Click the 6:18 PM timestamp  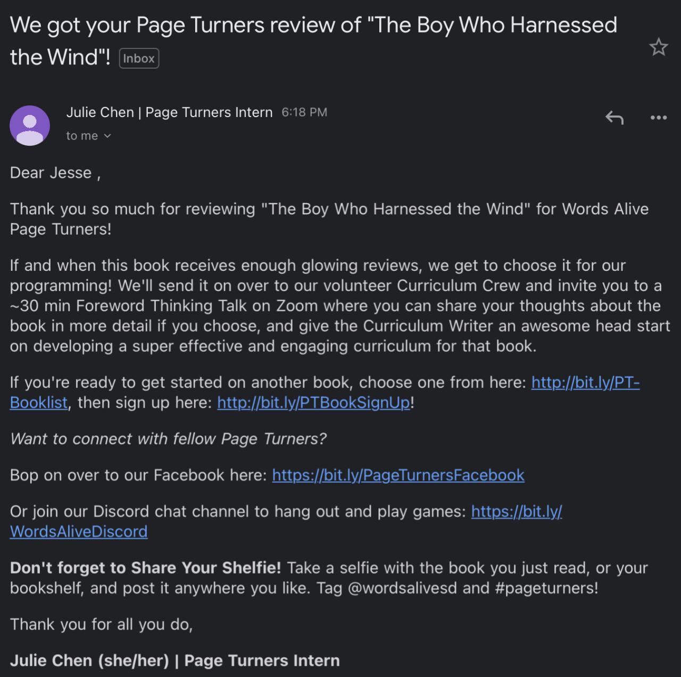(304, 112)
